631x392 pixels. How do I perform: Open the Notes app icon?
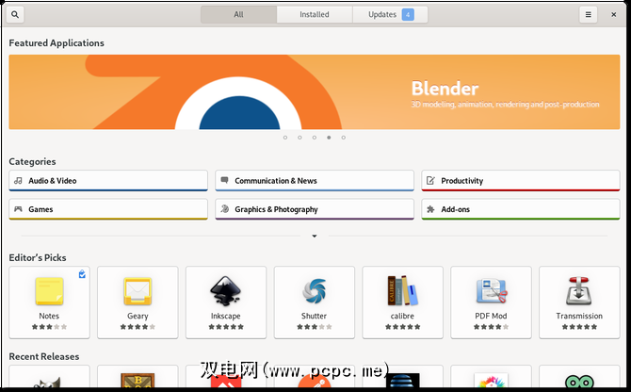(49, 291)
